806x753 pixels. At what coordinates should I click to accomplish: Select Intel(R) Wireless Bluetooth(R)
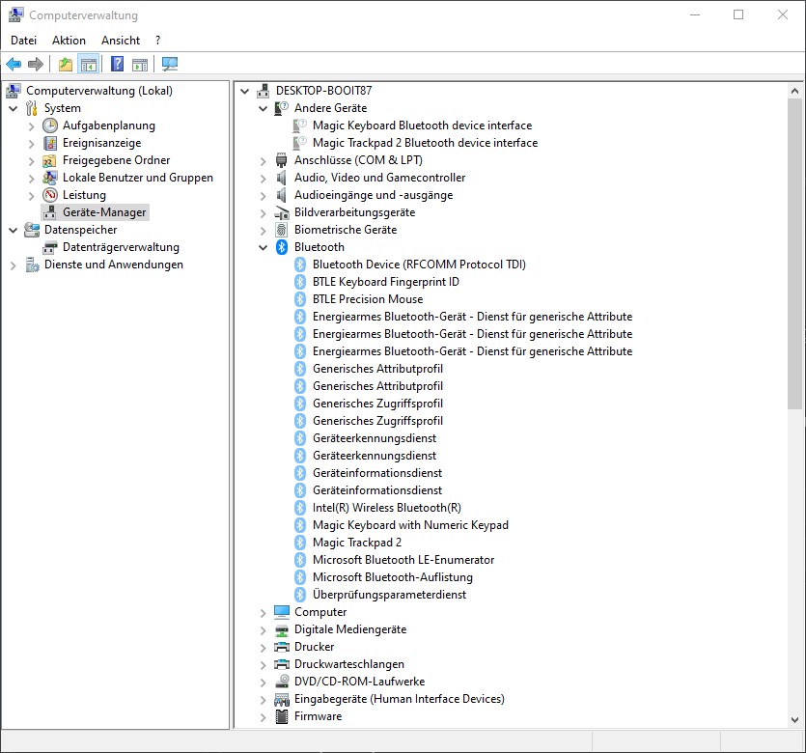tap(386, 508)
